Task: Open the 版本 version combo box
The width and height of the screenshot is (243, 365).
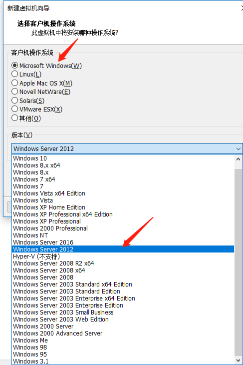Action: (x=127, y=148)
